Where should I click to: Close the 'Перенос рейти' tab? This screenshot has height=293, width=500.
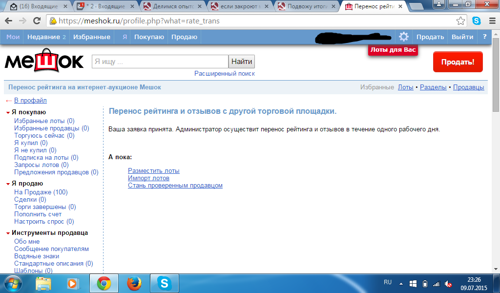400,6
